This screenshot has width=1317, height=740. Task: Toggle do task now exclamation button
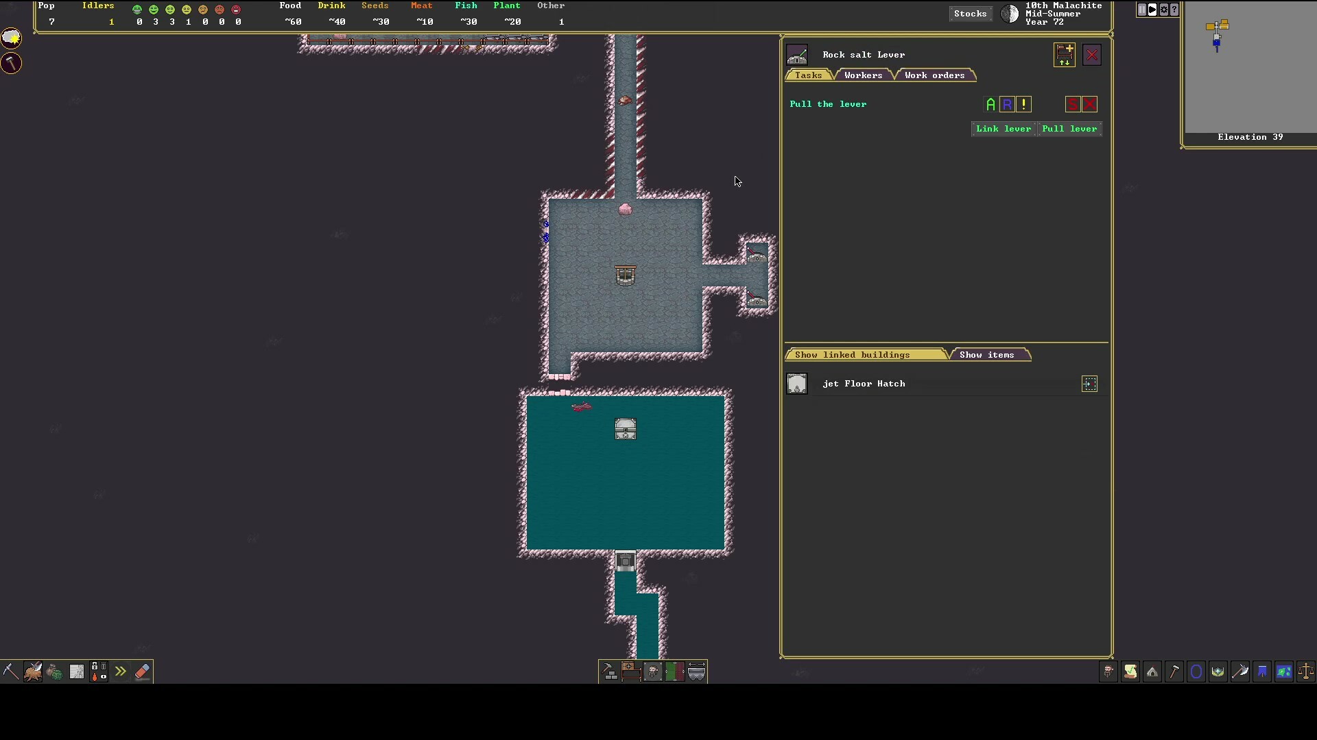tap(1023, 104)
